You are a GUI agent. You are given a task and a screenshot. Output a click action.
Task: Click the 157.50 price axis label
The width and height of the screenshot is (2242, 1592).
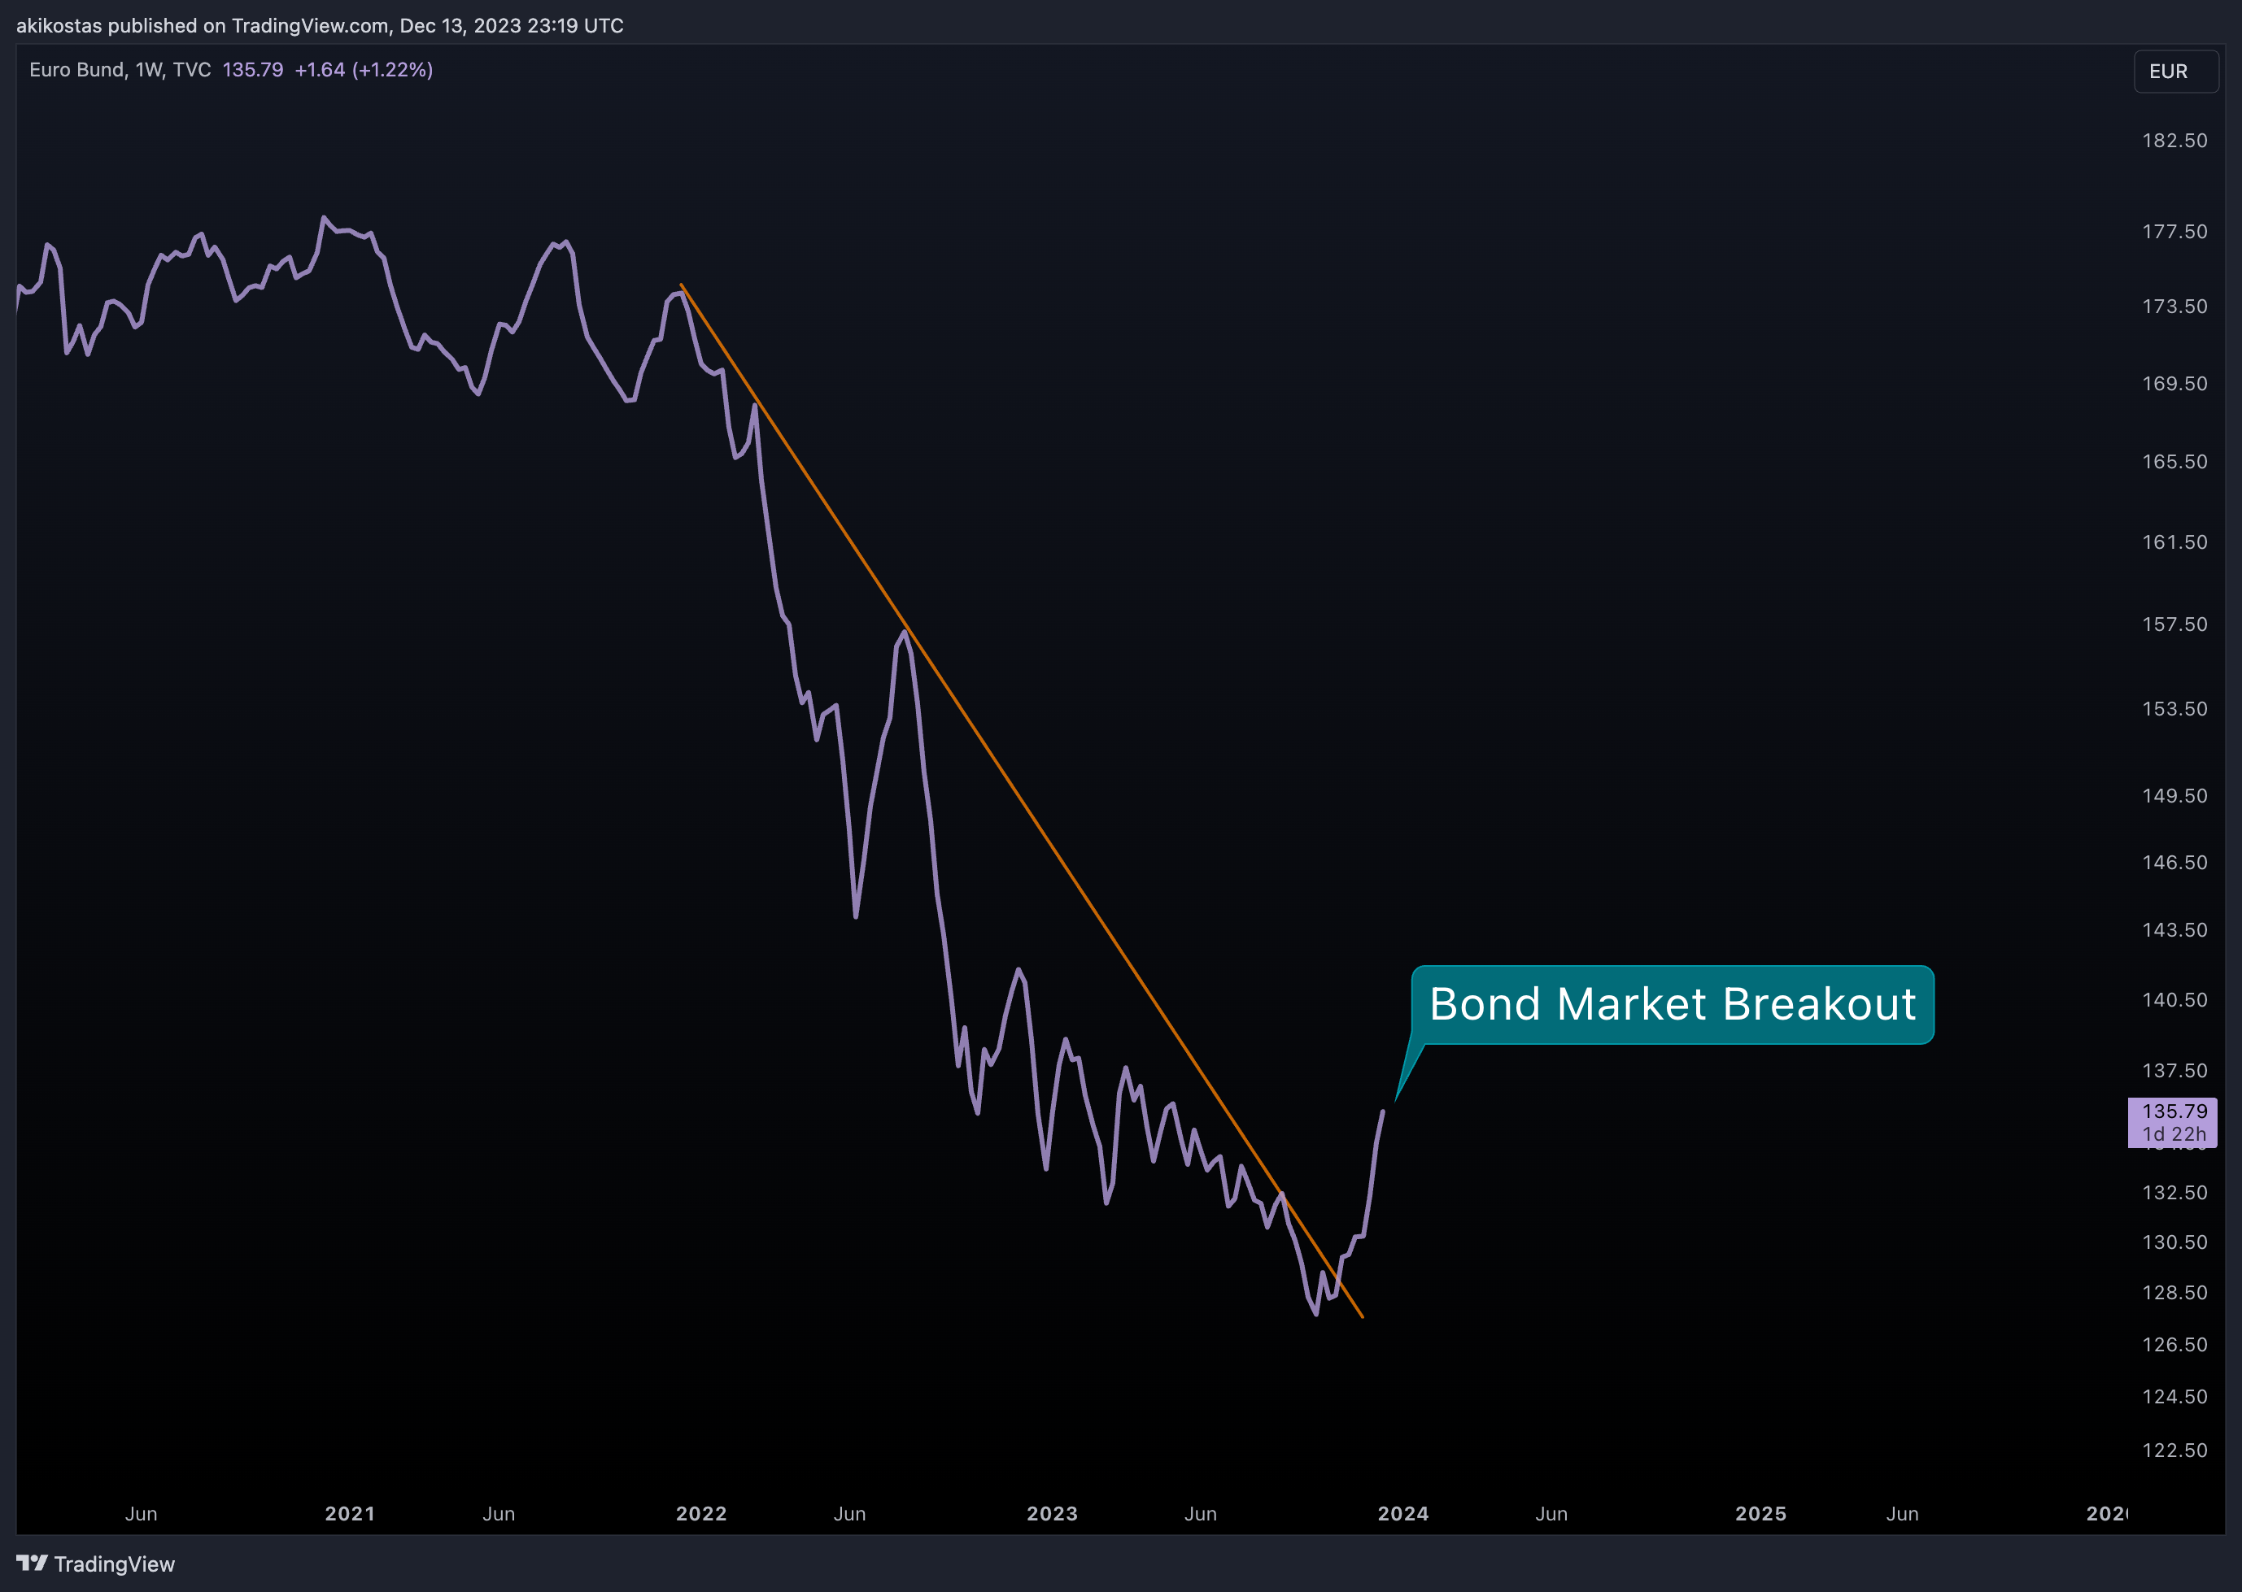[x=2174, y=624]
